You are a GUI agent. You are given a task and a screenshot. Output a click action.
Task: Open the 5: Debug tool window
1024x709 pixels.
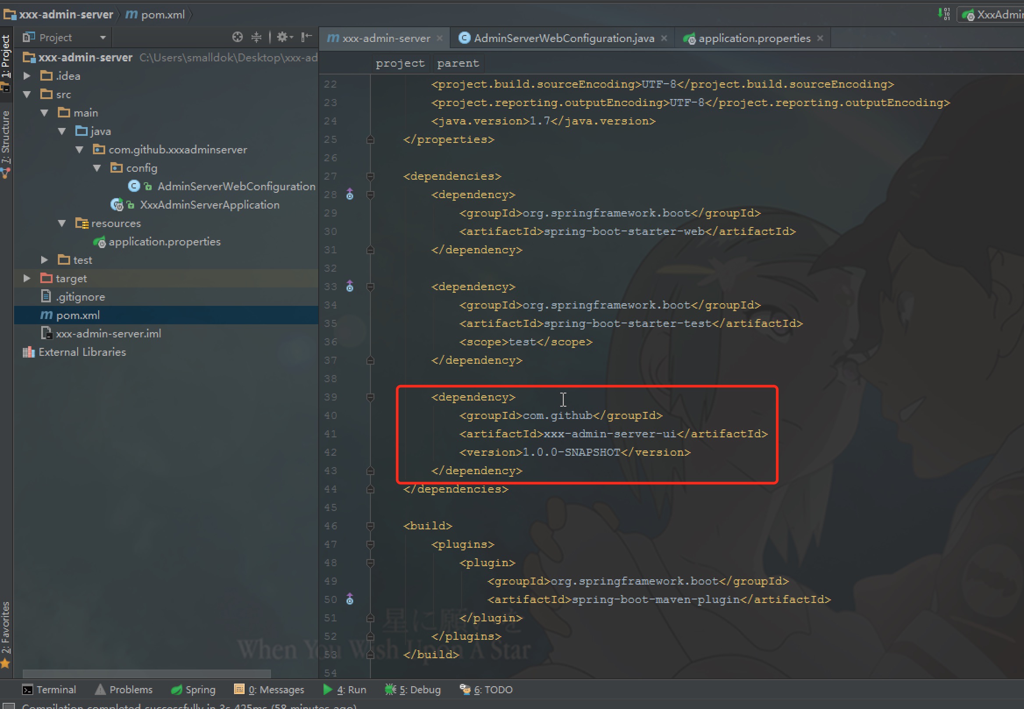pyautogui.click(x=413, y=689)
